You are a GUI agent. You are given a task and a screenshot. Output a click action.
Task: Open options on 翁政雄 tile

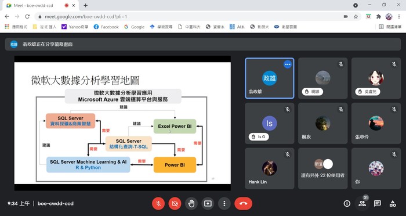(x=288, y=64)
